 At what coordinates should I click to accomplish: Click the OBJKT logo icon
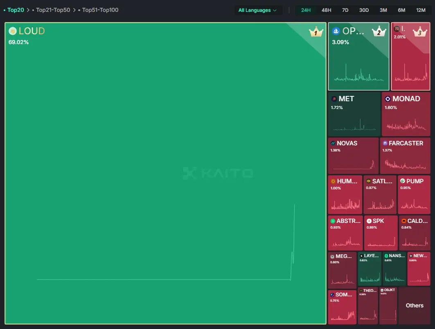point(382,290)
